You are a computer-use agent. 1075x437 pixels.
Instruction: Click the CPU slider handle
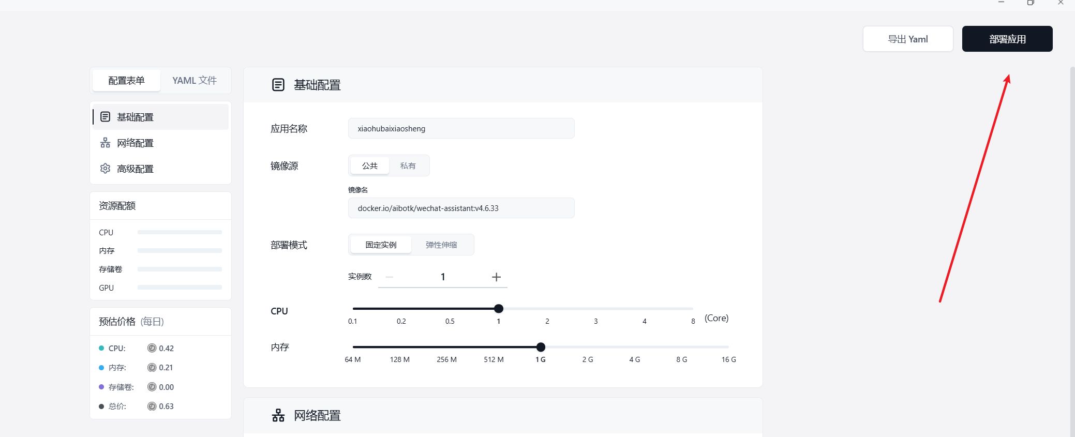[499, 309]
